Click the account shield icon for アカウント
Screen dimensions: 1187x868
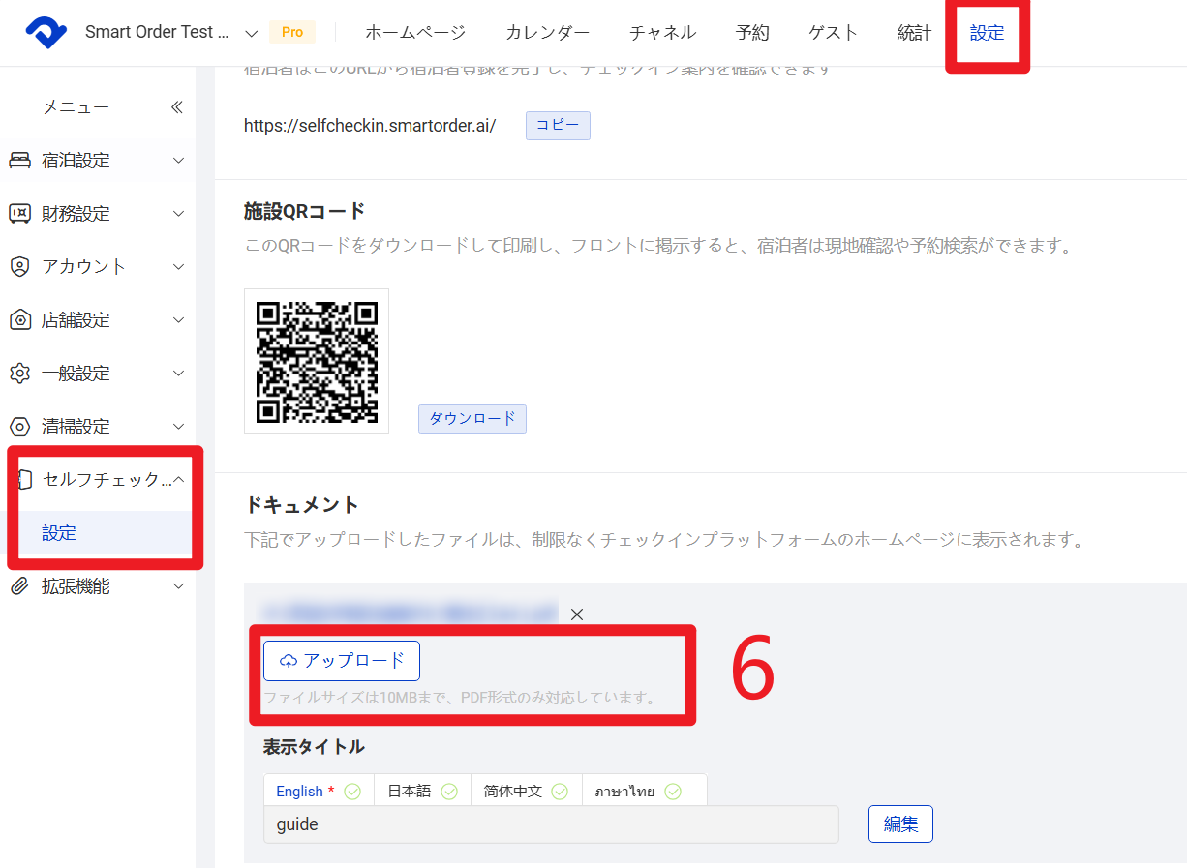19,267
